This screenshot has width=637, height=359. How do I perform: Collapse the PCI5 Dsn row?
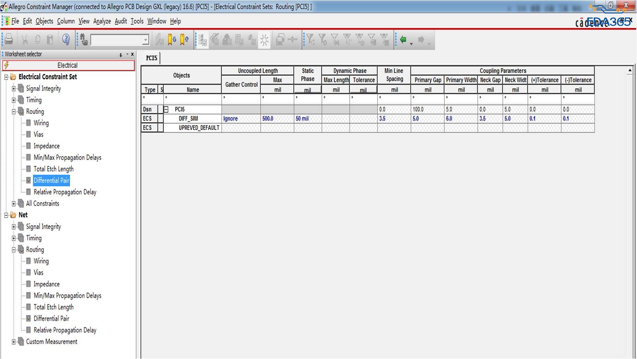[166, 109]
